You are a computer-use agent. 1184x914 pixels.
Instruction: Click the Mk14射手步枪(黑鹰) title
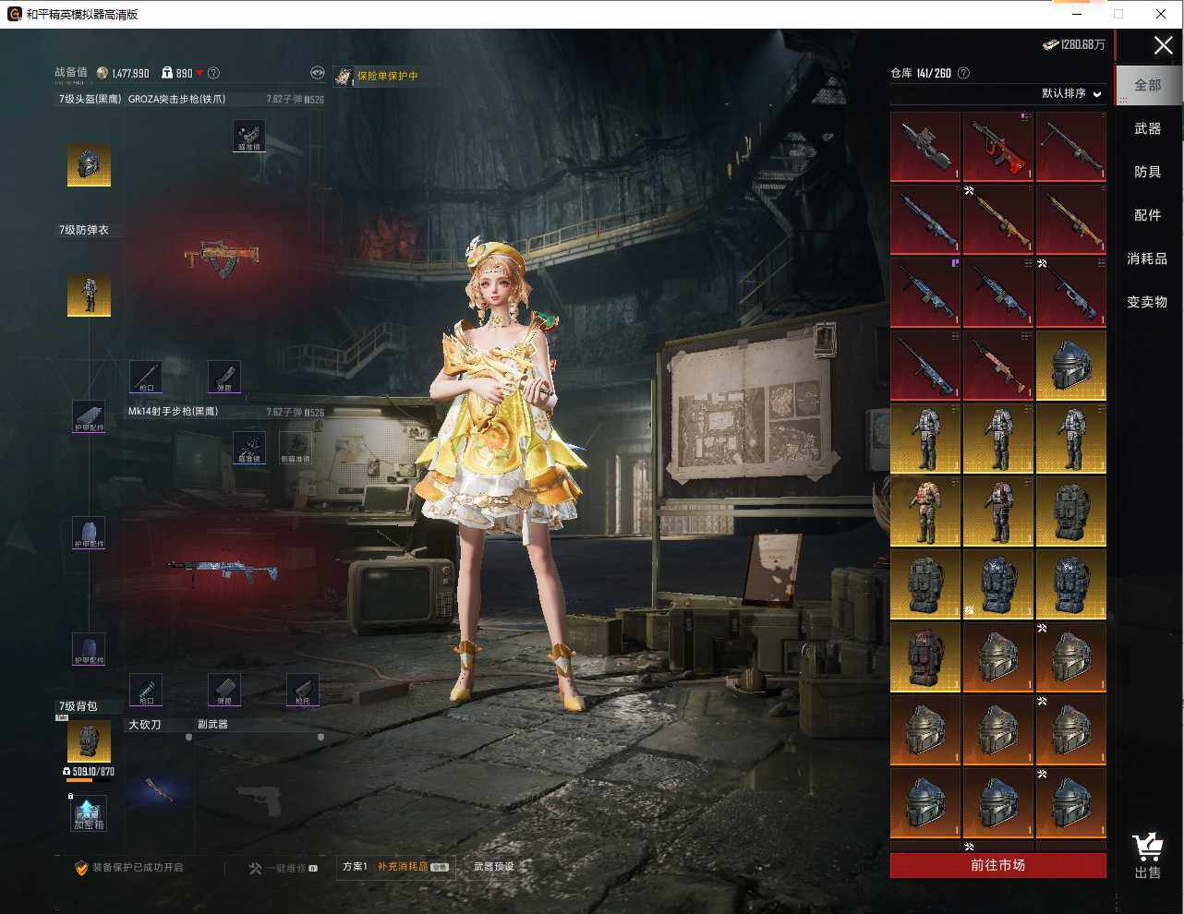pos(173,411)
